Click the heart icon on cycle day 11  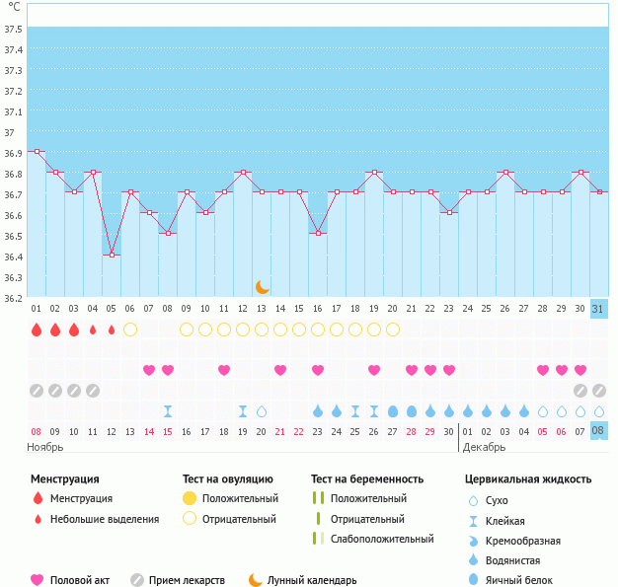click(x=224, y=370)
